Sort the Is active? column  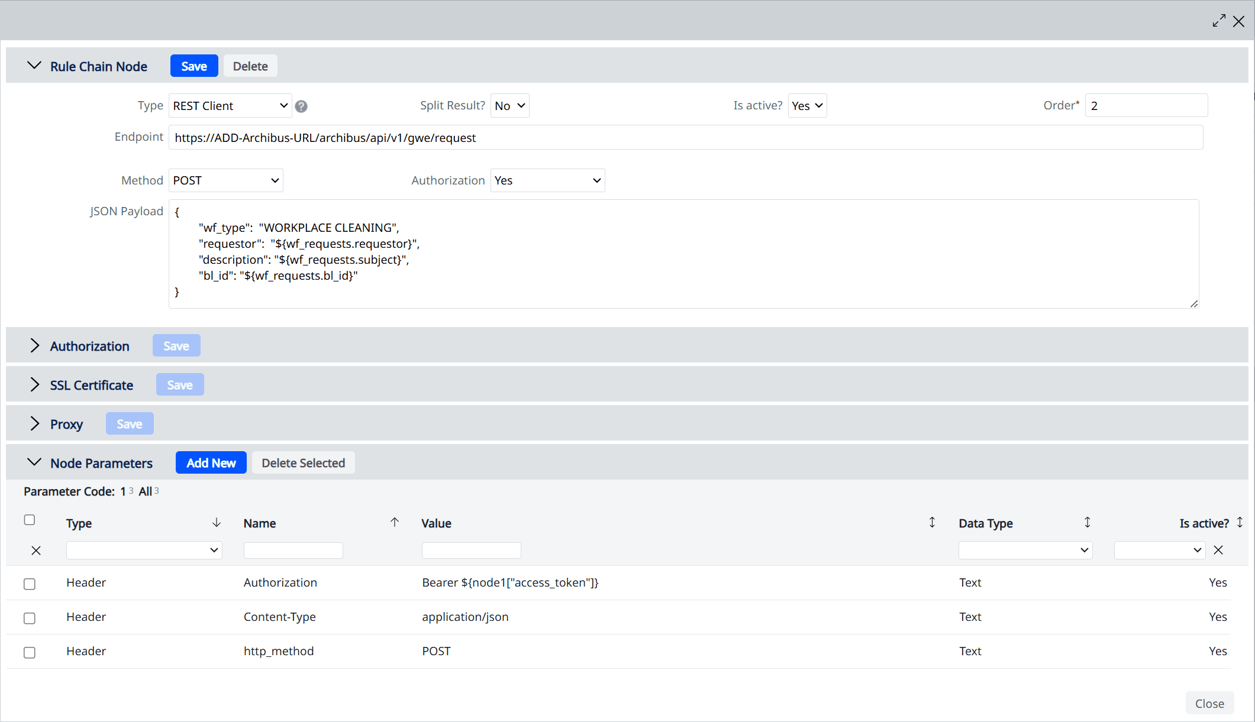(x=1240, y=522)
